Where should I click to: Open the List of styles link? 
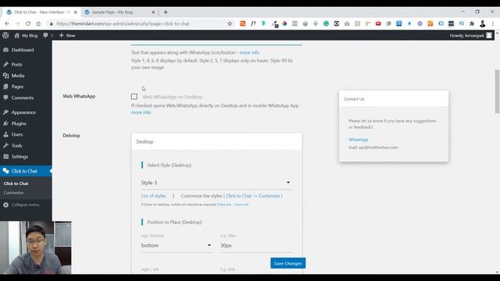[153, 196]
